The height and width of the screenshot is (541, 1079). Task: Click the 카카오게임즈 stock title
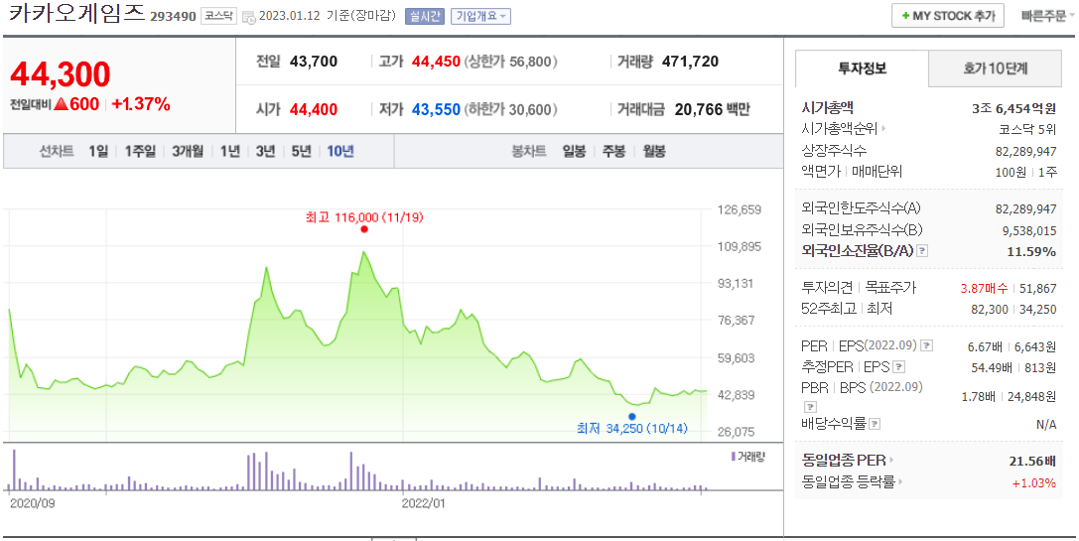click(x=76, y=15)
